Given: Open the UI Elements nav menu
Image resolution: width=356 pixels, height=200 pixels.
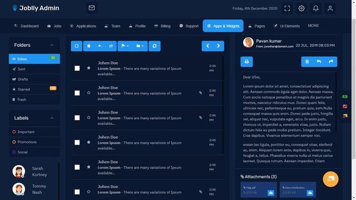Looking at the screenshot, I should [286, 26].
